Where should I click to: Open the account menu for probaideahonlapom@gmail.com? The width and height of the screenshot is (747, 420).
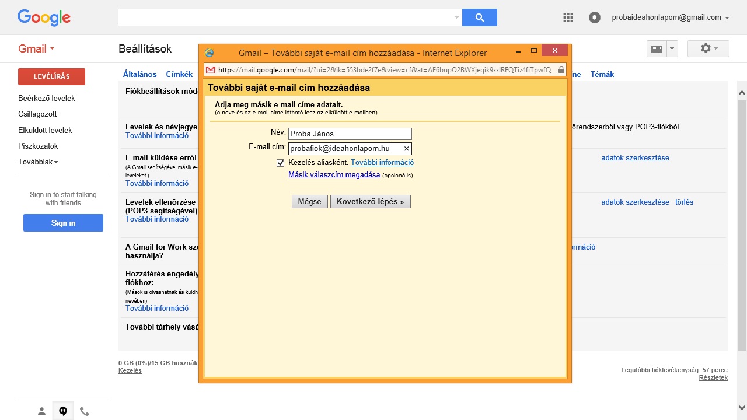tap(671, 17)
